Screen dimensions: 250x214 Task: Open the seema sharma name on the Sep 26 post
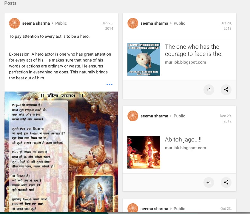(36, 23)
